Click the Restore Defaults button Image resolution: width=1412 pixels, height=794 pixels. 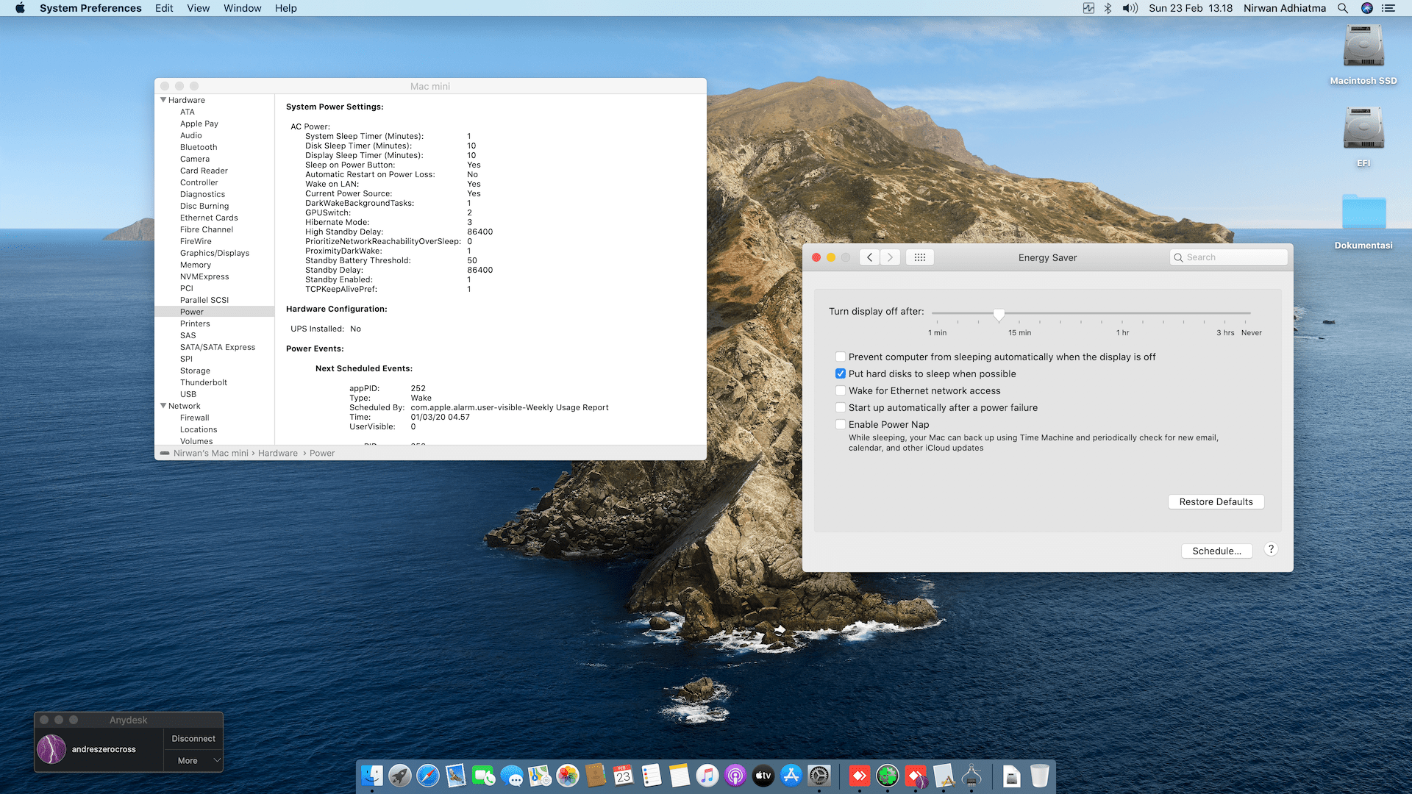(1216, 501)
